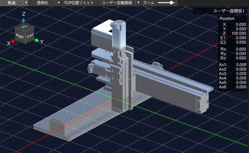249x153 pixels.
Task: Click the green Y axis cone on gizmo
Action: pyautogui.click(x=37, y=40)
